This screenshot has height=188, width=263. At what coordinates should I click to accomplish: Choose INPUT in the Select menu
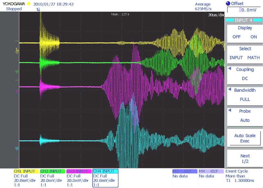236,58
